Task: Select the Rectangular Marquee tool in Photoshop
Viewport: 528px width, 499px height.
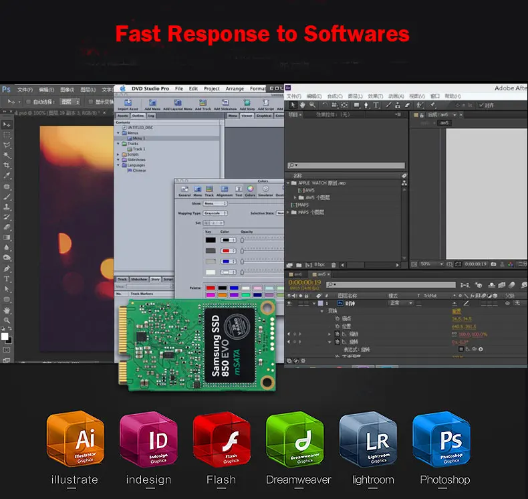Action: pyautogui.click(x=7, y=135)
